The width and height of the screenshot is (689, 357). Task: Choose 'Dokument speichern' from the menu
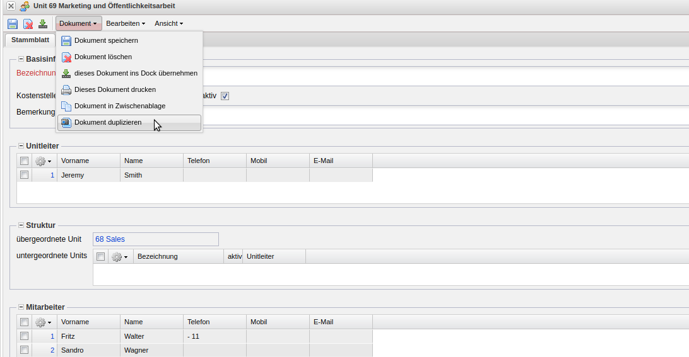106,40
